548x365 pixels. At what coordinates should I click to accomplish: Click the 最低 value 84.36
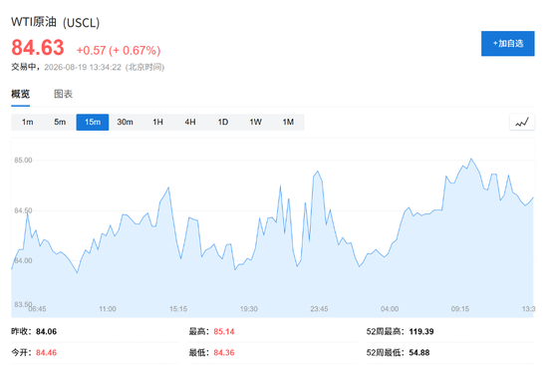point(224,352)
